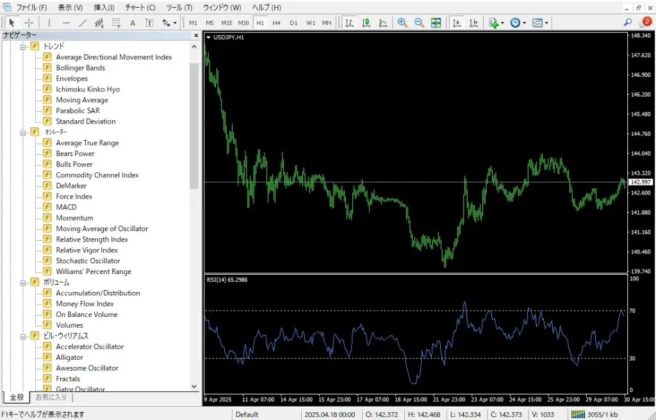Viewport: 656px width, 420px height.
Task: Pick the Draw vertical line tool
Action: [49, 22]
